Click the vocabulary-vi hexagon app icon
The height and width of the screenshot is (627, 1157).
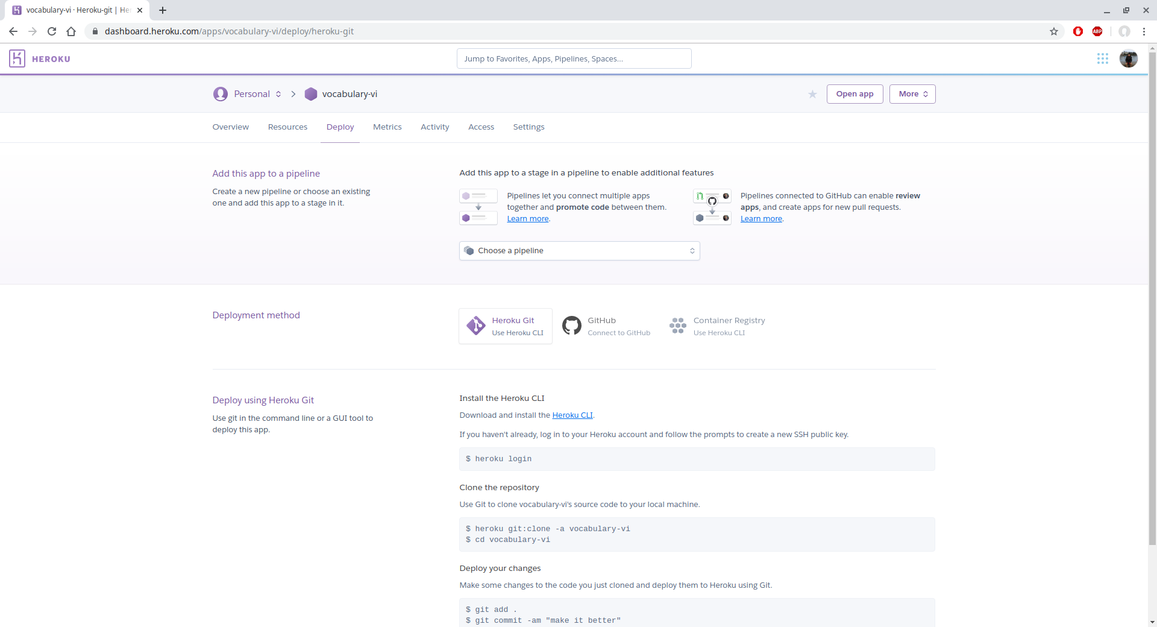click(x=311, y=94)
